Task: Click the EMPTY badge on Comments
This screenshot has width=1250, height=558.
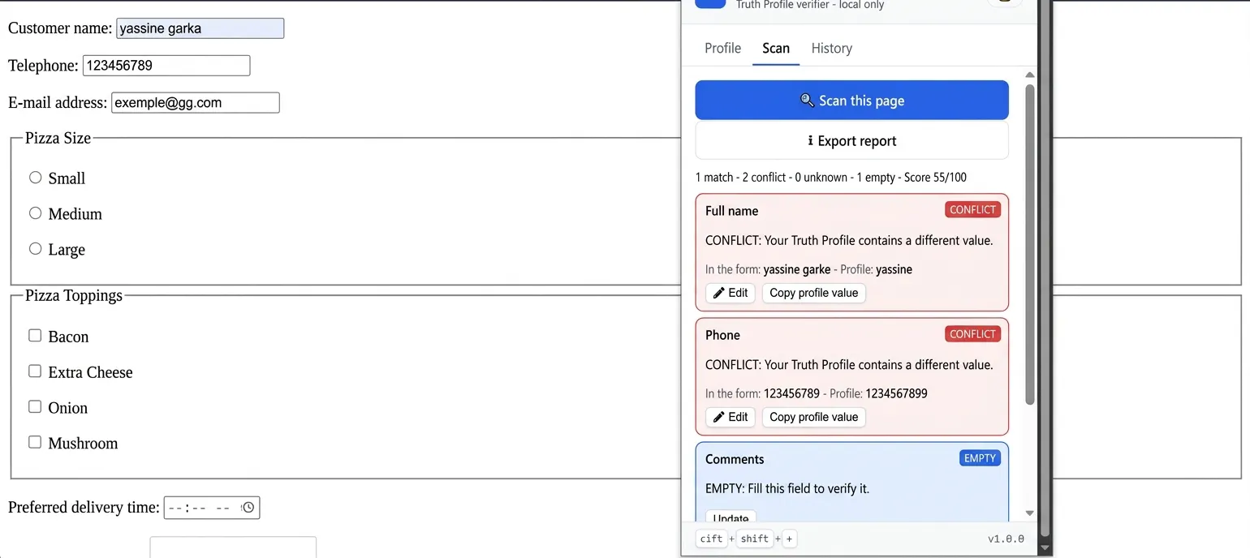Action: click(x=980, y=458)
